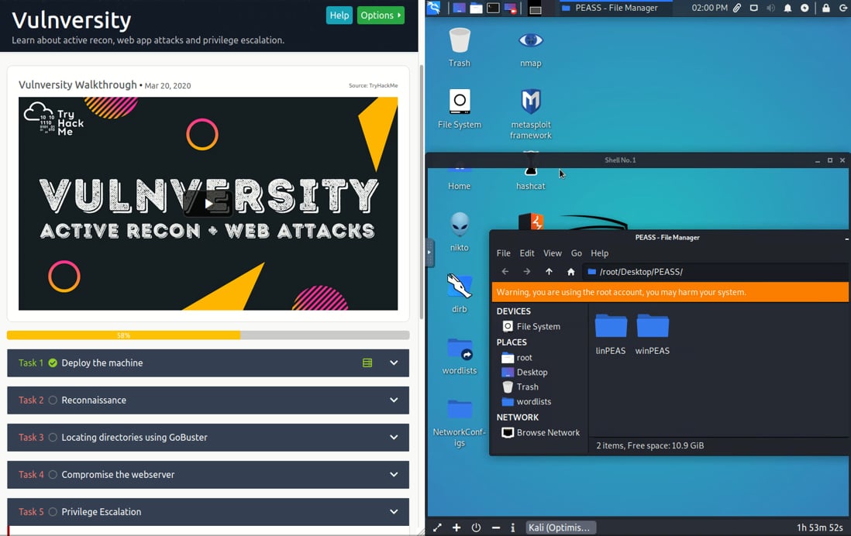Play the Vulnversity walkthrough video
Viewport: 851px width, 536px height.
[208, 204]
